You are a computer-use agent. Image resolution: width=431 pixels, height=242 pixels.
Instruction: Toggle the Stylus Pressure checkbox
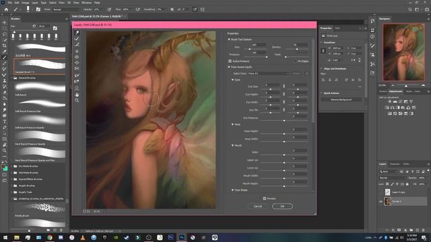pyautogui.click(x=230, y=61)
